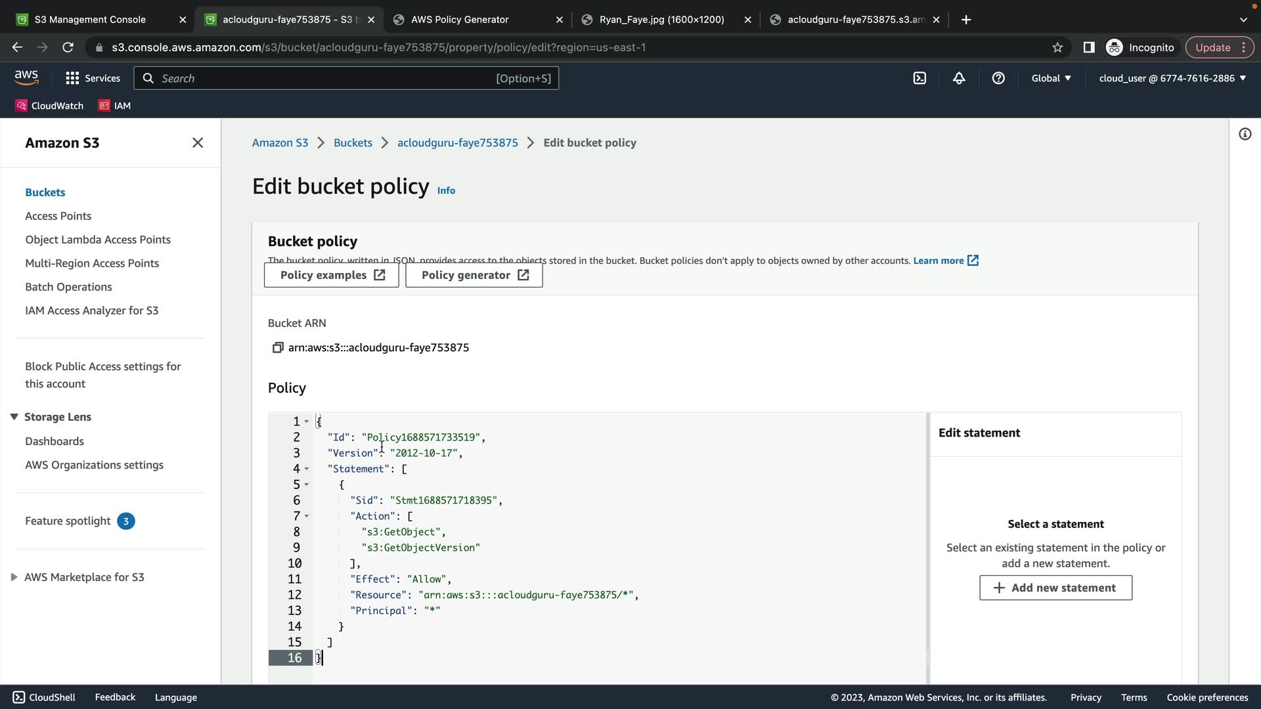Open the info panel icon at right edge
1261x709 pixels.
coord(1245,135)
